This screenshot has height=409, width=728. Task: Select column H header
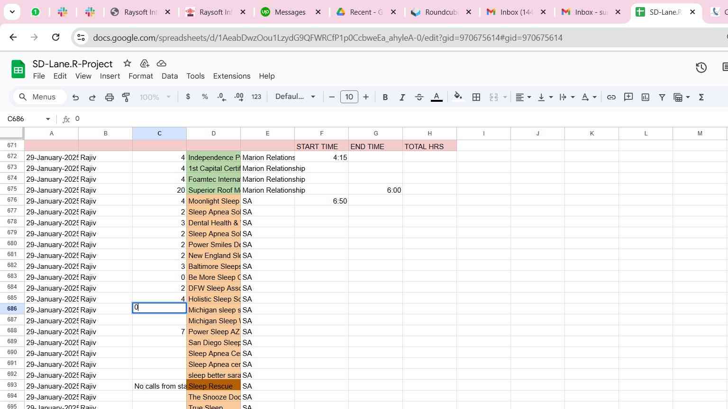coord(429,133)
